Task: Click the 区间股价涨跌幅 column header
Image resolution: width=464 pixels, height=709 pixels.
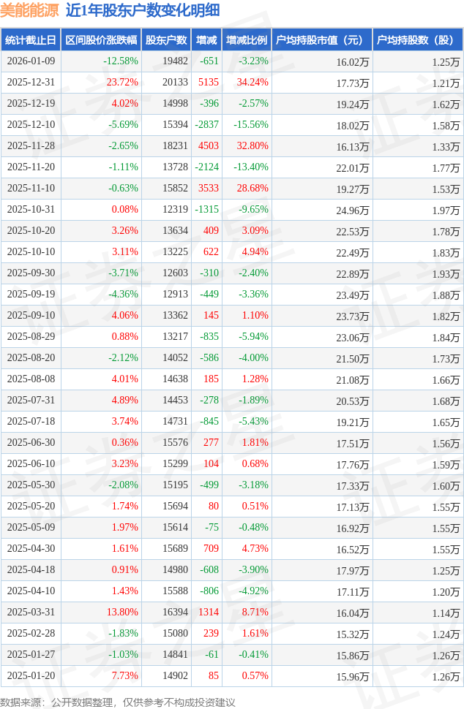Action: (x=101, y=40)
